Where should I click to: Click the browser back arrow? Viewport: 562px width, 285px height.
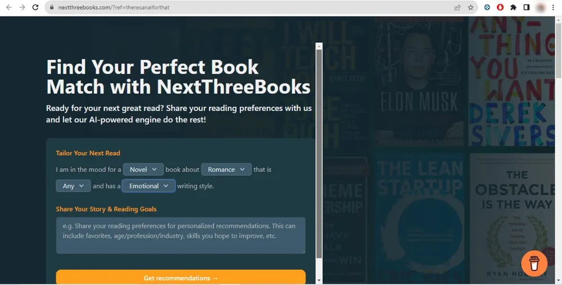8,8
